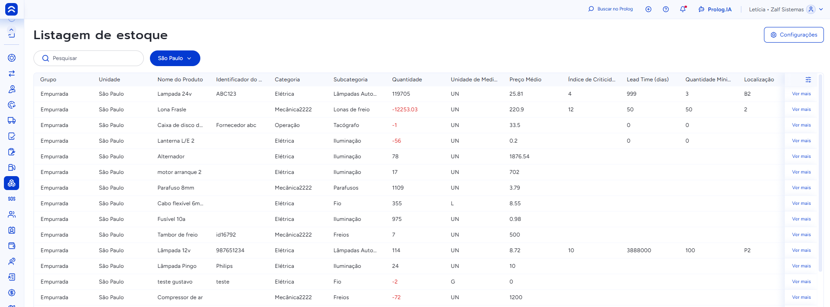Screen dimensions: 830x307
Task: Open the wallet icon in sidebar
Action: pos(12,246)
